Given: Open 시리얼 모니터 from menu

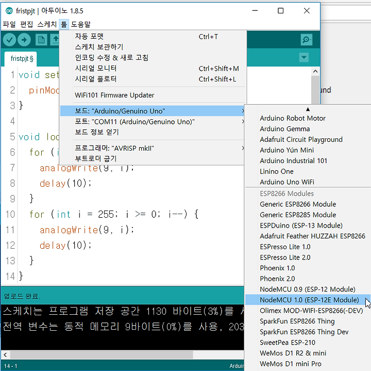Looking at the screenshot, I should [152, 69].
